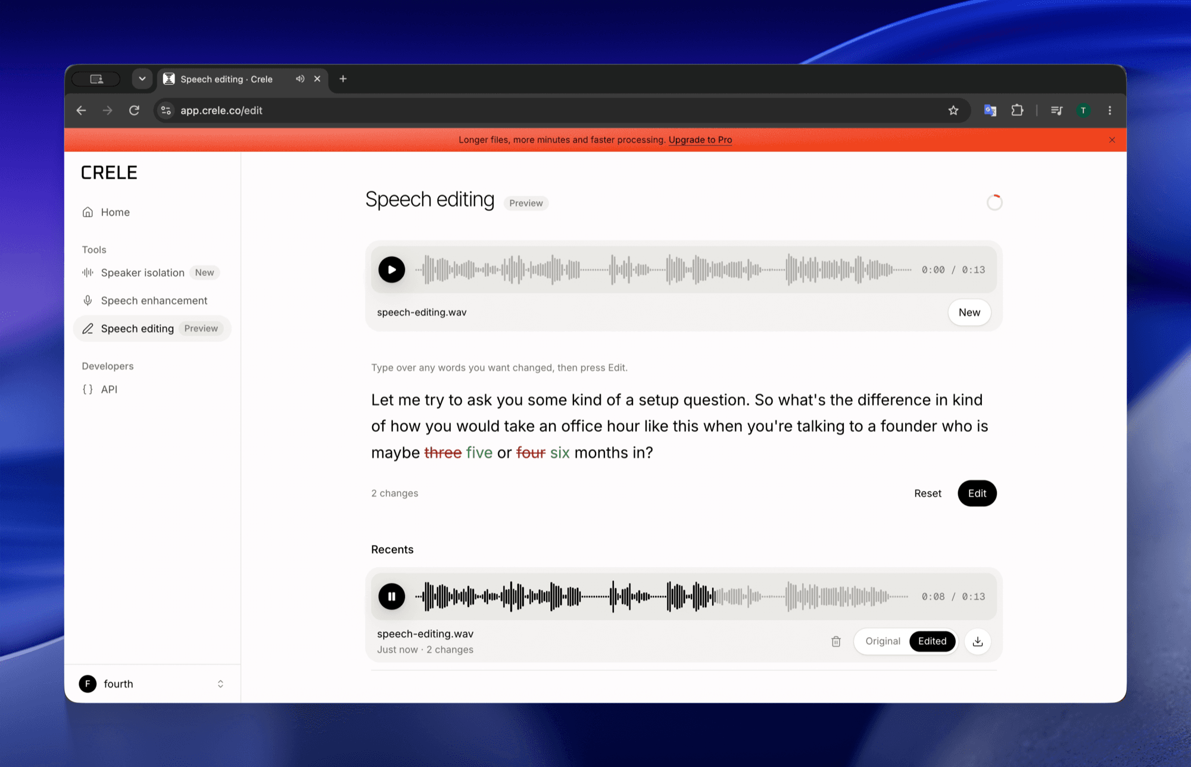This screenshot has width=1191, height=767.
Task: Open the Google Translate extension icon
Action: coord(990,110)
